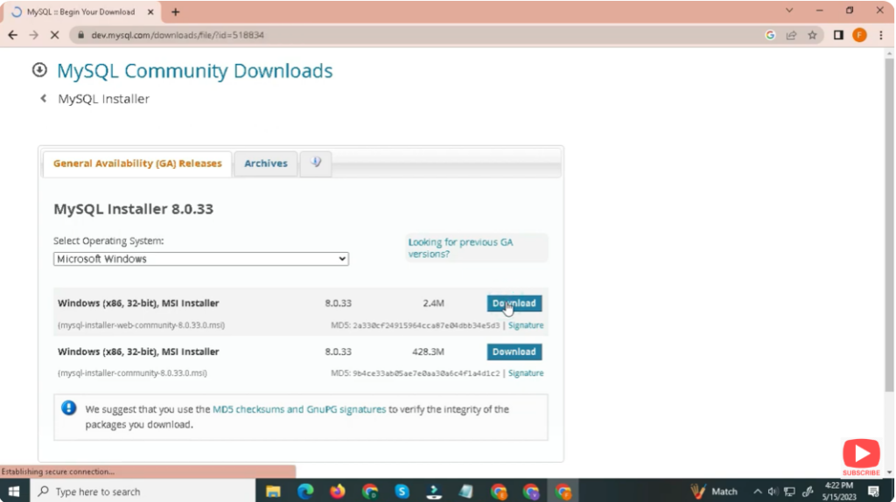Open MD5 checksums and GnuPG signatures link
The width and height of the screenshot is (896, 502).
[x=299, y=409]
